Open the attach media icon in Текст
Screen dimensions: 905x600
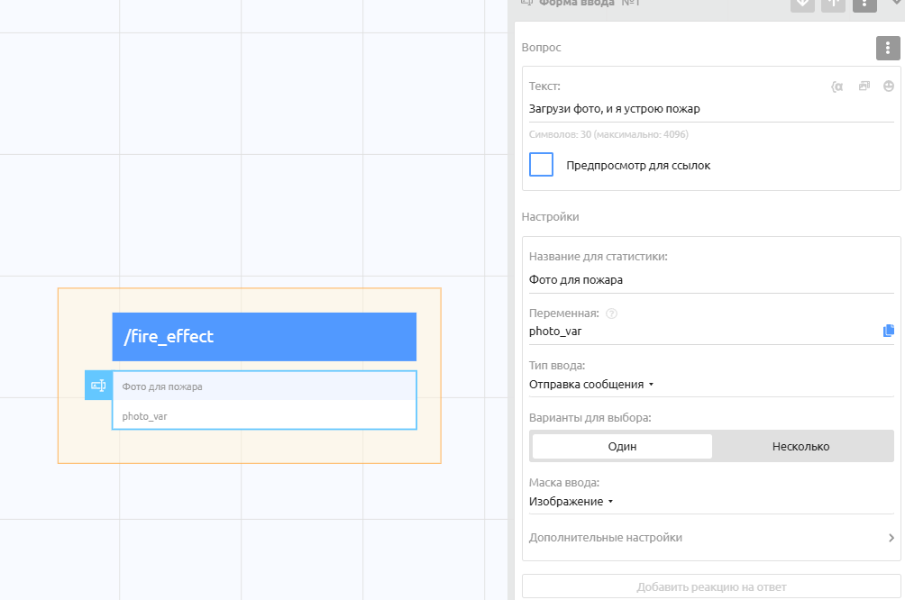coord(864,86)
